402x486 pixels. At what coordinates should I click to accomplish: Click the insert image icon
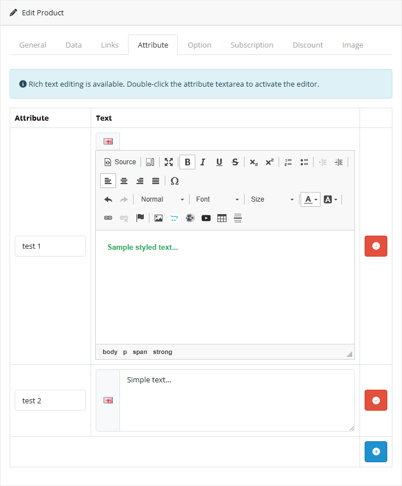(x=159, y=218)
